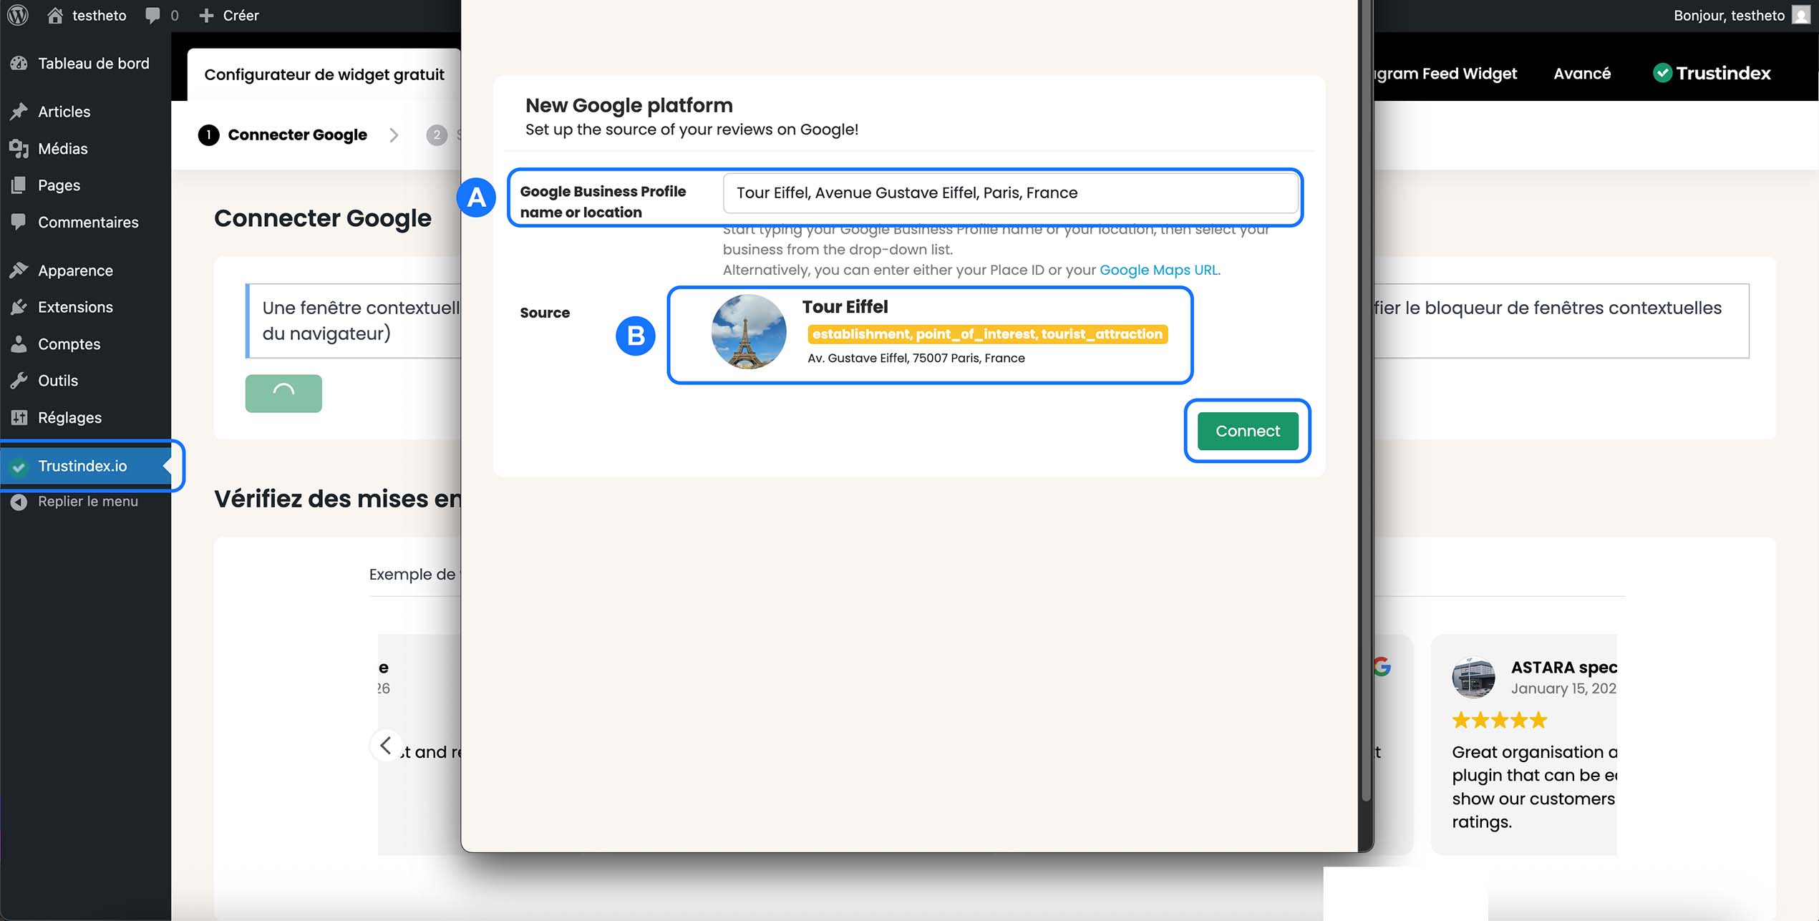This screenshot has height=921, width=1819.
Task: Click the WordPress logo icon
Action: [x=17, y=15]
